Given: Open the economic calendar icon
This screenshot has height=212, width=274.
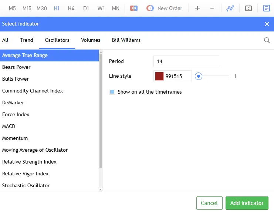Looking at the screenshot, I should coord(248,8).
